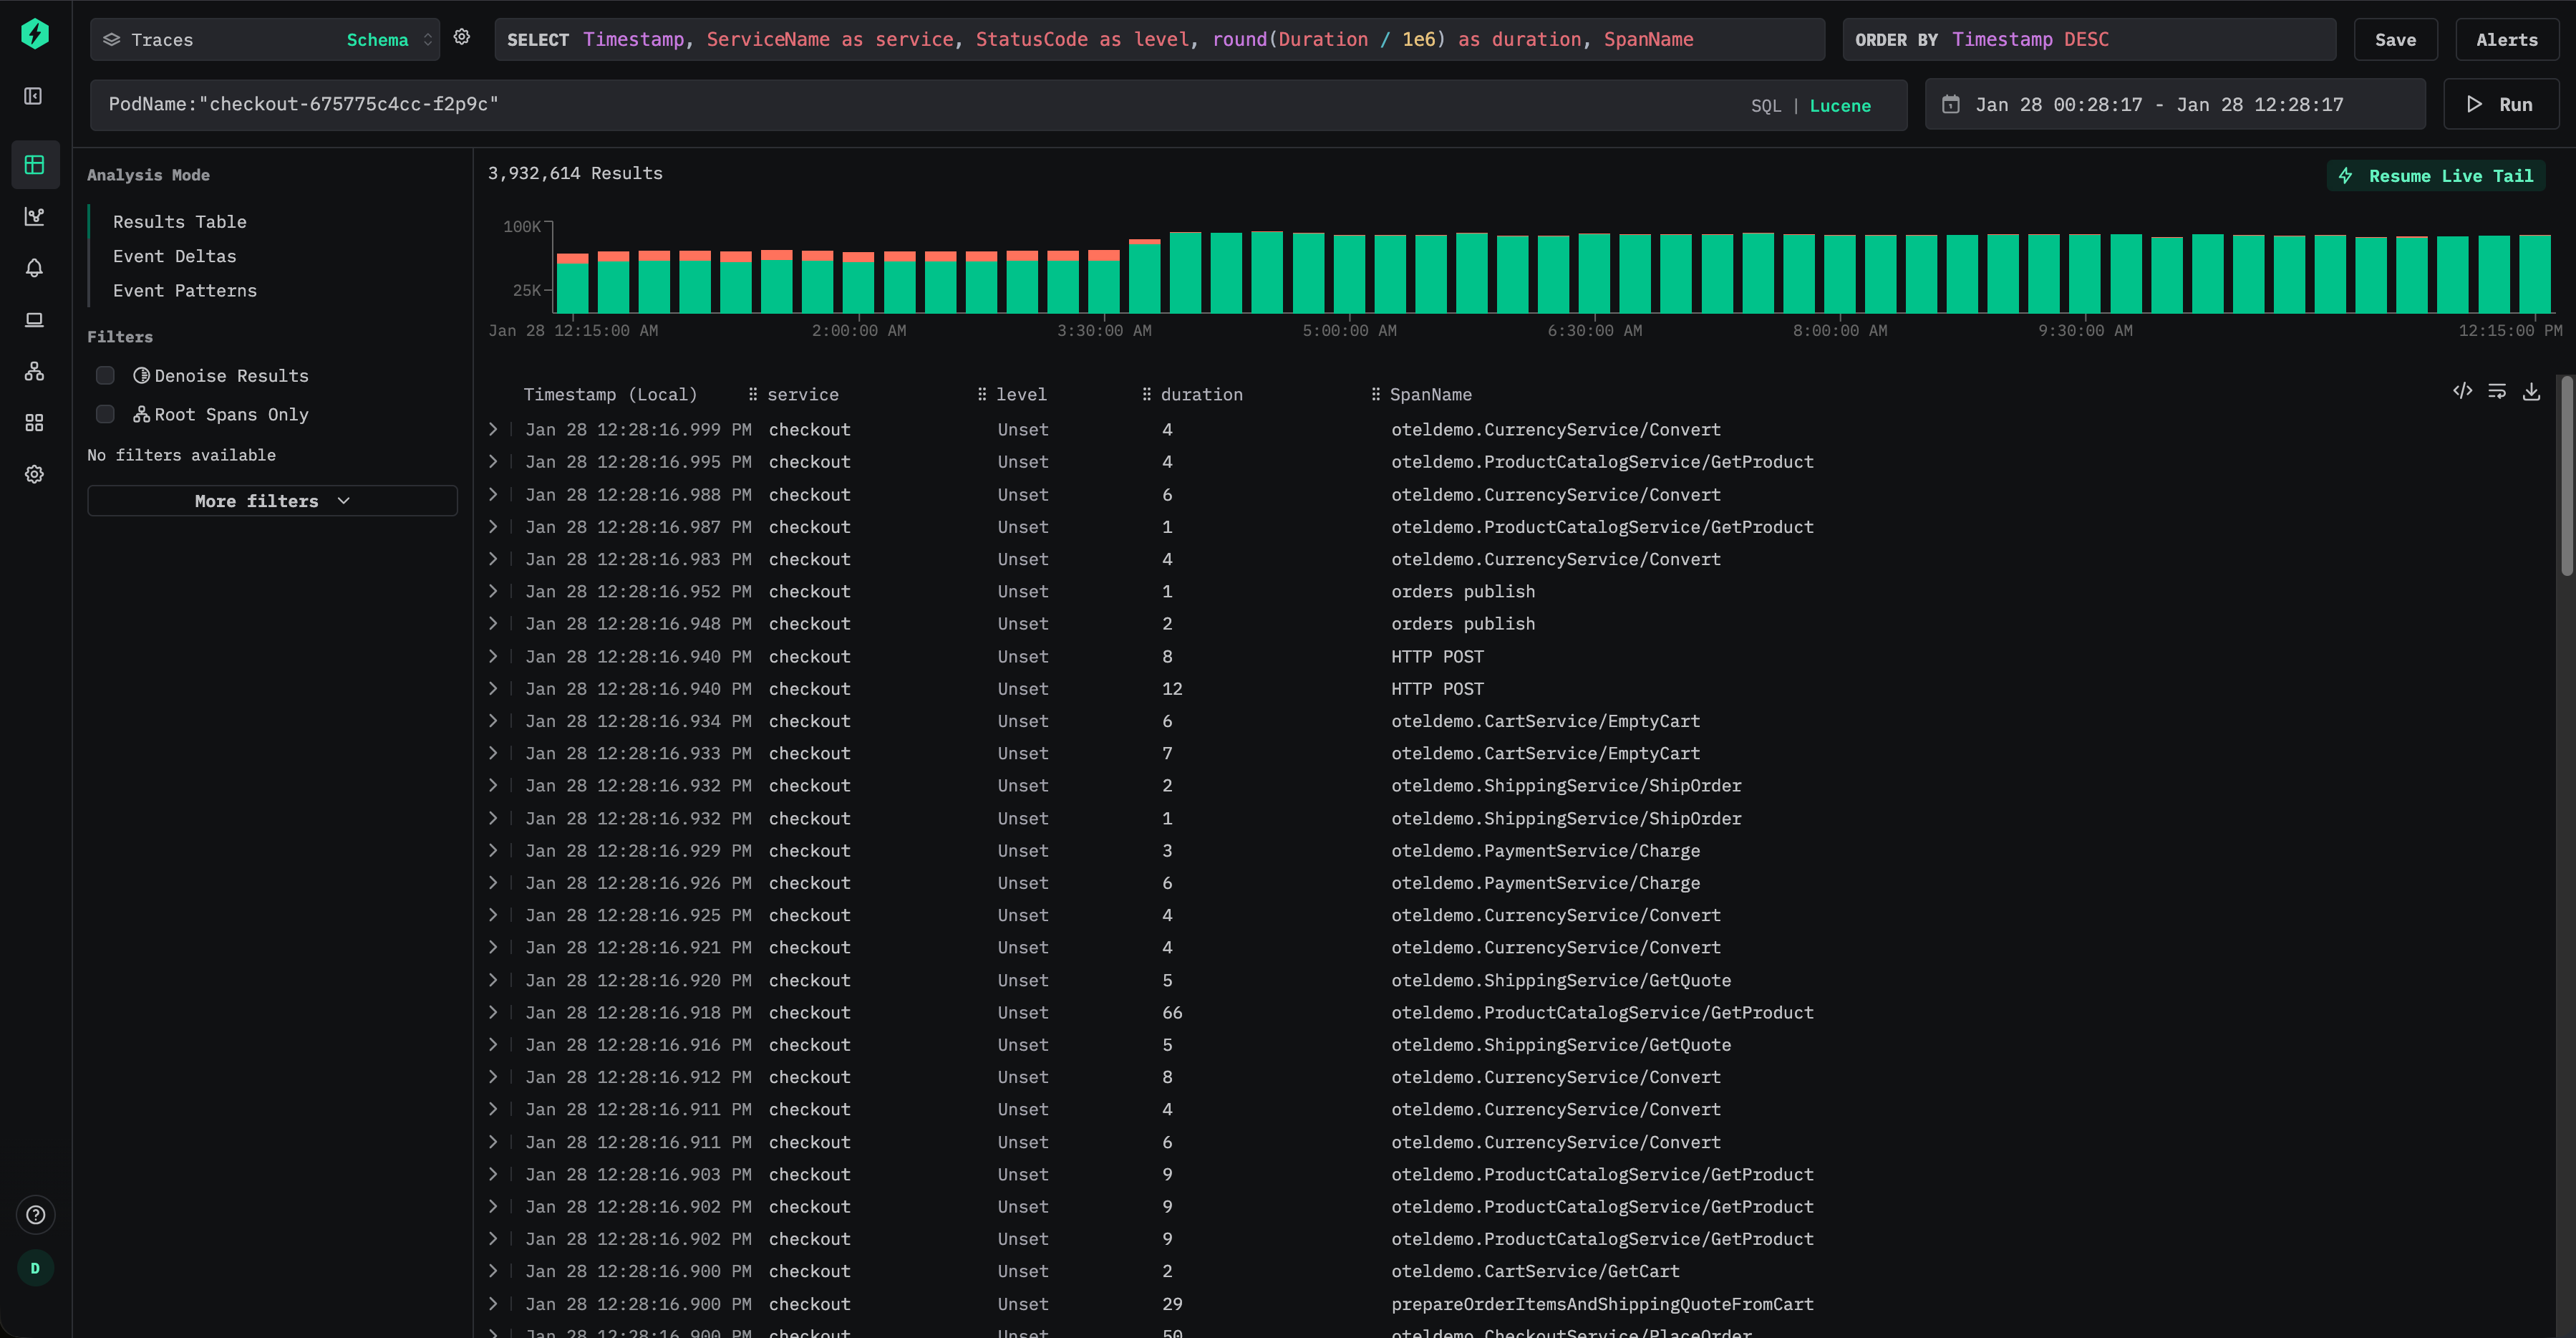
Task: Open the dashboards grid icon in sidebar
Action: click(x=34, y=423)
